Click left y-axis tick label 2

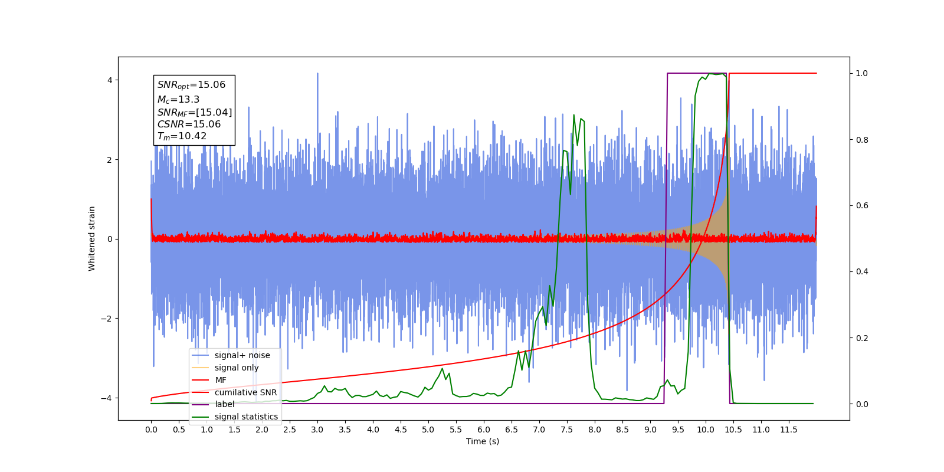pos(109,160)
